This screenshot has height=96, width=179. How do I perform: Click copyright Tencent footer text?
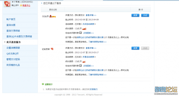tap(78, 95)
